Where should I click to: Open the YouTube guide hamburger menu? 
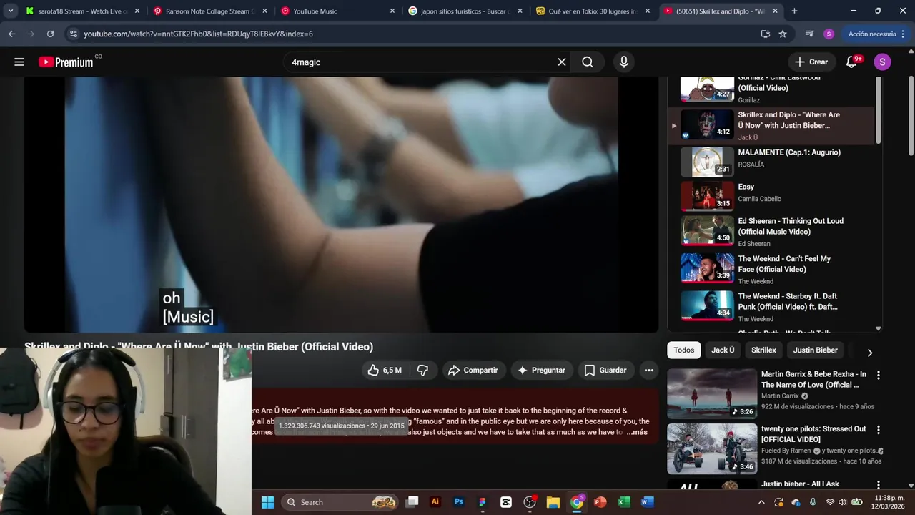(19, 62)
